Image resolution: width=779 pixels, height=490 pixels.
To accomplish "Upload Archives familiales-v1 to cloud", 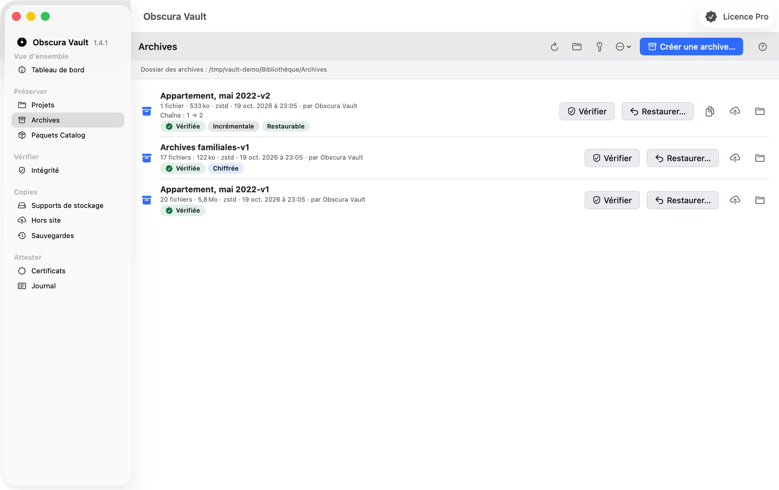I will pos(735,158).
